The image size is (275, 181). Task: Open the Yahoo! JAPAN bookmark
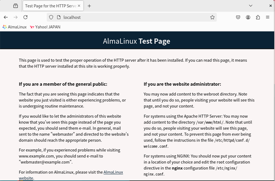point(45,27)
